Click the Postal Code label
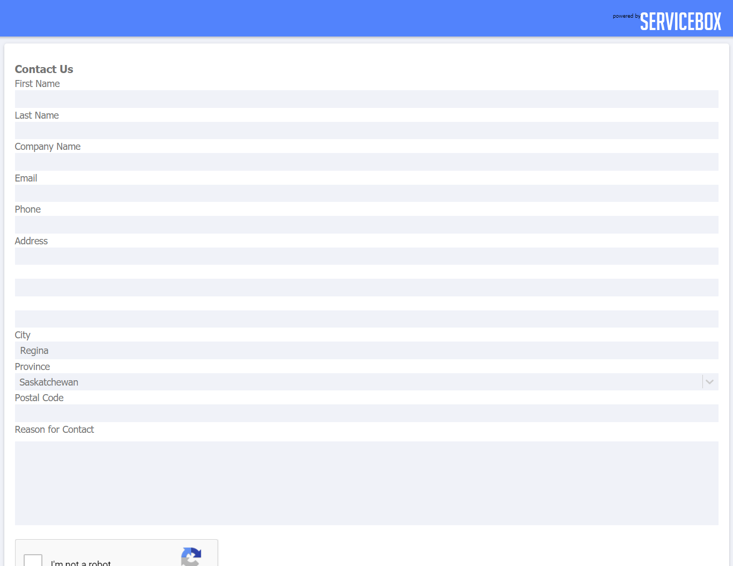The image size is (733, 566). coord(39,398)
